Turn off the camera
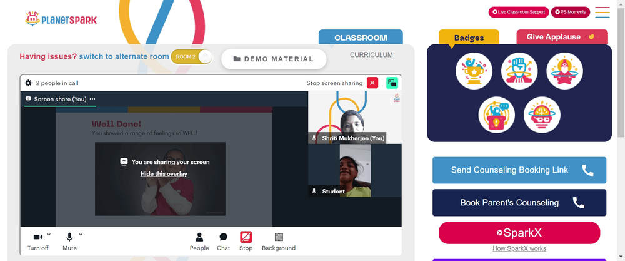The width and height of the screenshot is (625, 261). [x=38, y=242]
